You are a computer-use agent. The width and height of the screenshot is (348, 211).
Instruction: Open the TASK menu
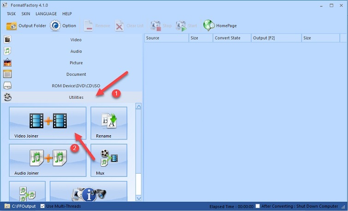click(11, 14)
